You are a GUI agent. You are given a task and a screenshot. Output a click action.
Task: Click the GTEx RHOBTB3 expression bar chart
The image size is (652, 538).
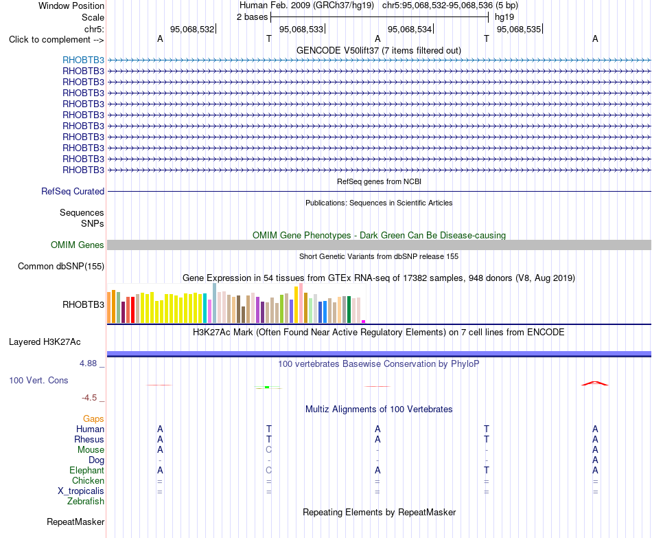pos(236,304)
